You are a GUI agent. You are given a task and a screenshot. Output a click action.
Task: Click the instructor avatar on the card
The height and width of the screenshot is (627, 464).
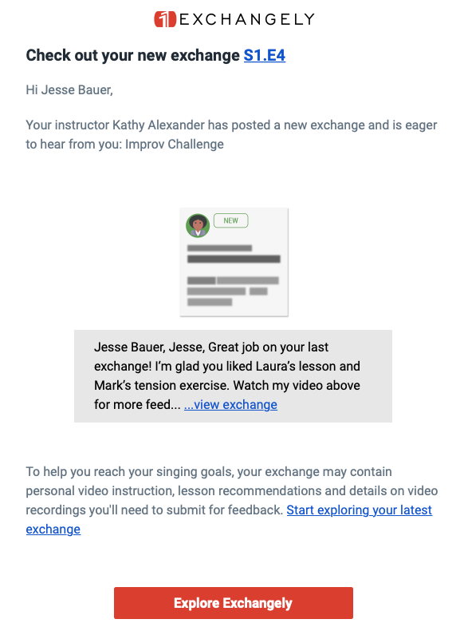click(198, 225)
